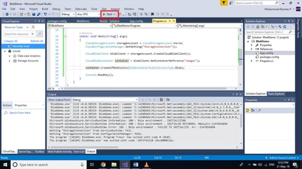The height and width of the screenshot is (169, 302).
Task: Click the Clear All icon in Output toolbar
Action: pos(161,100)
